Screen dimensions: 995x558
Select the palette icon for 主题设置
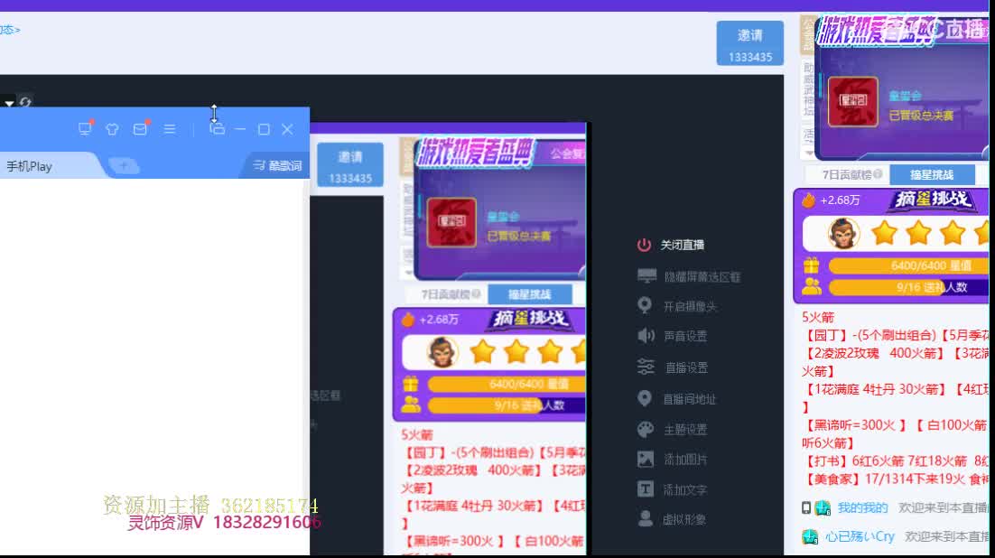click(x=644, y=429)
